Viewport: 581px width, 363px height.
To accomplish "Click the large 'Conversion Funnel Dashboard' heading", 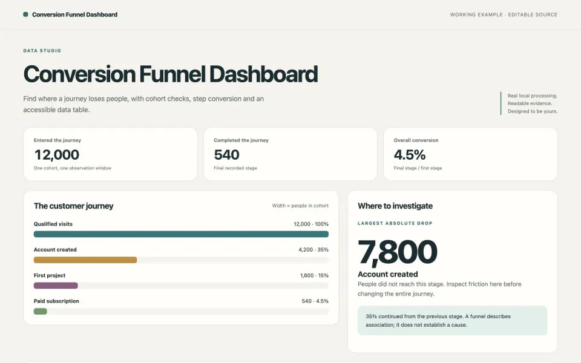I will pyautogui.click(x=171, y=74).
